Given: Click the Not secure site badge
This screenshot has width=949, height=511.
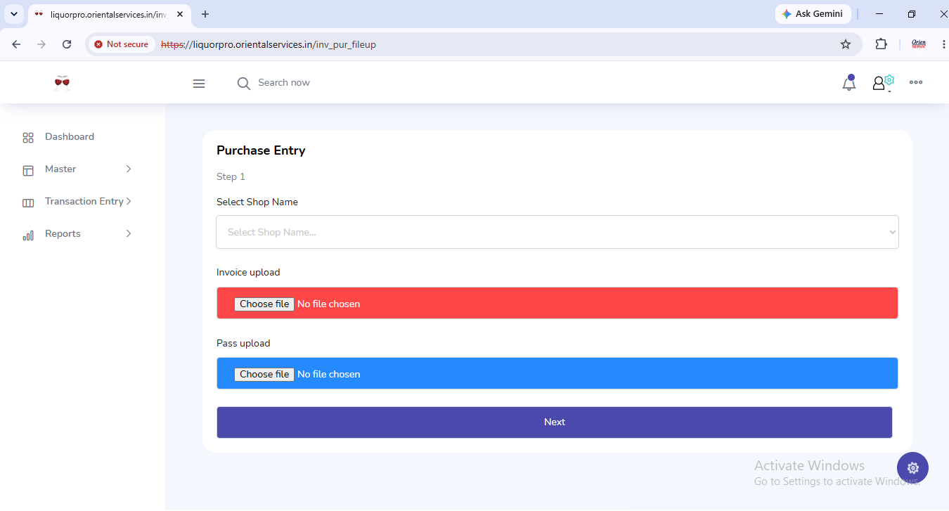Looking at the screenshot, I should (122, 44).
